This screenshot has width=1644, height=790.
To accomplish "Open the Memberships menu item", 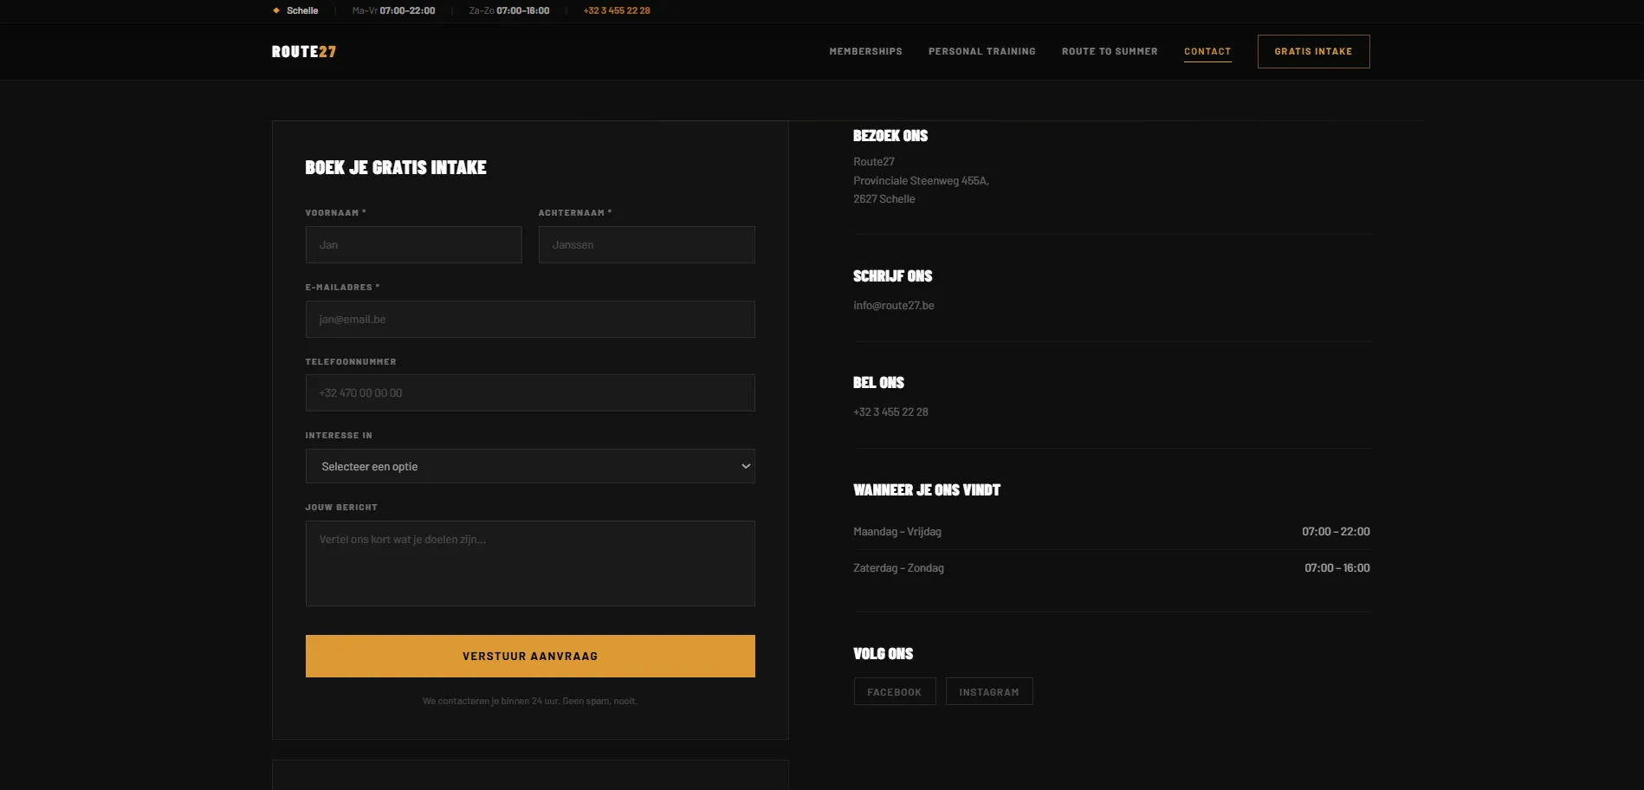I will point(865,51).
